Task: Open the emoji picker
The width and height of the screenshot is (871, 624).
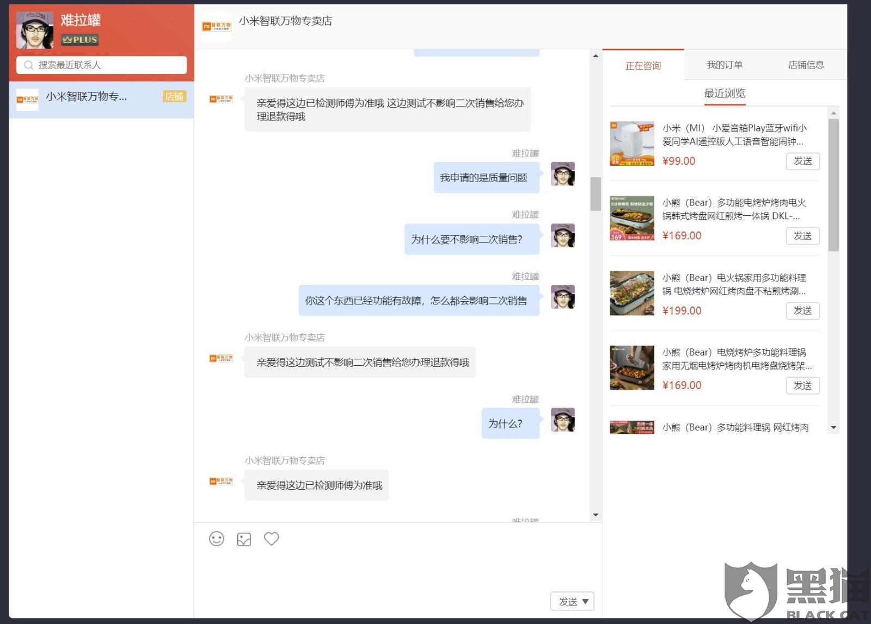Action: click(x=216, y=539)
